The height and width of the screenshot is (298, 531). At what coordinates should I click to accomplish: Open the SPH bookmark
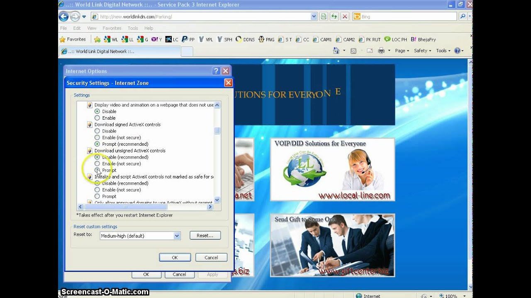pyautogui.click(x=224, y=40)
